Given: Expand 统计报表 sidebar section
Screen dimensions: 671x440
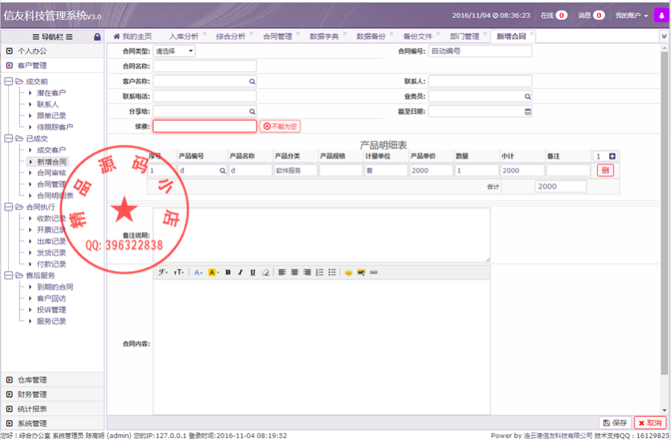Looking at the screenshot, I should point(52,409).
